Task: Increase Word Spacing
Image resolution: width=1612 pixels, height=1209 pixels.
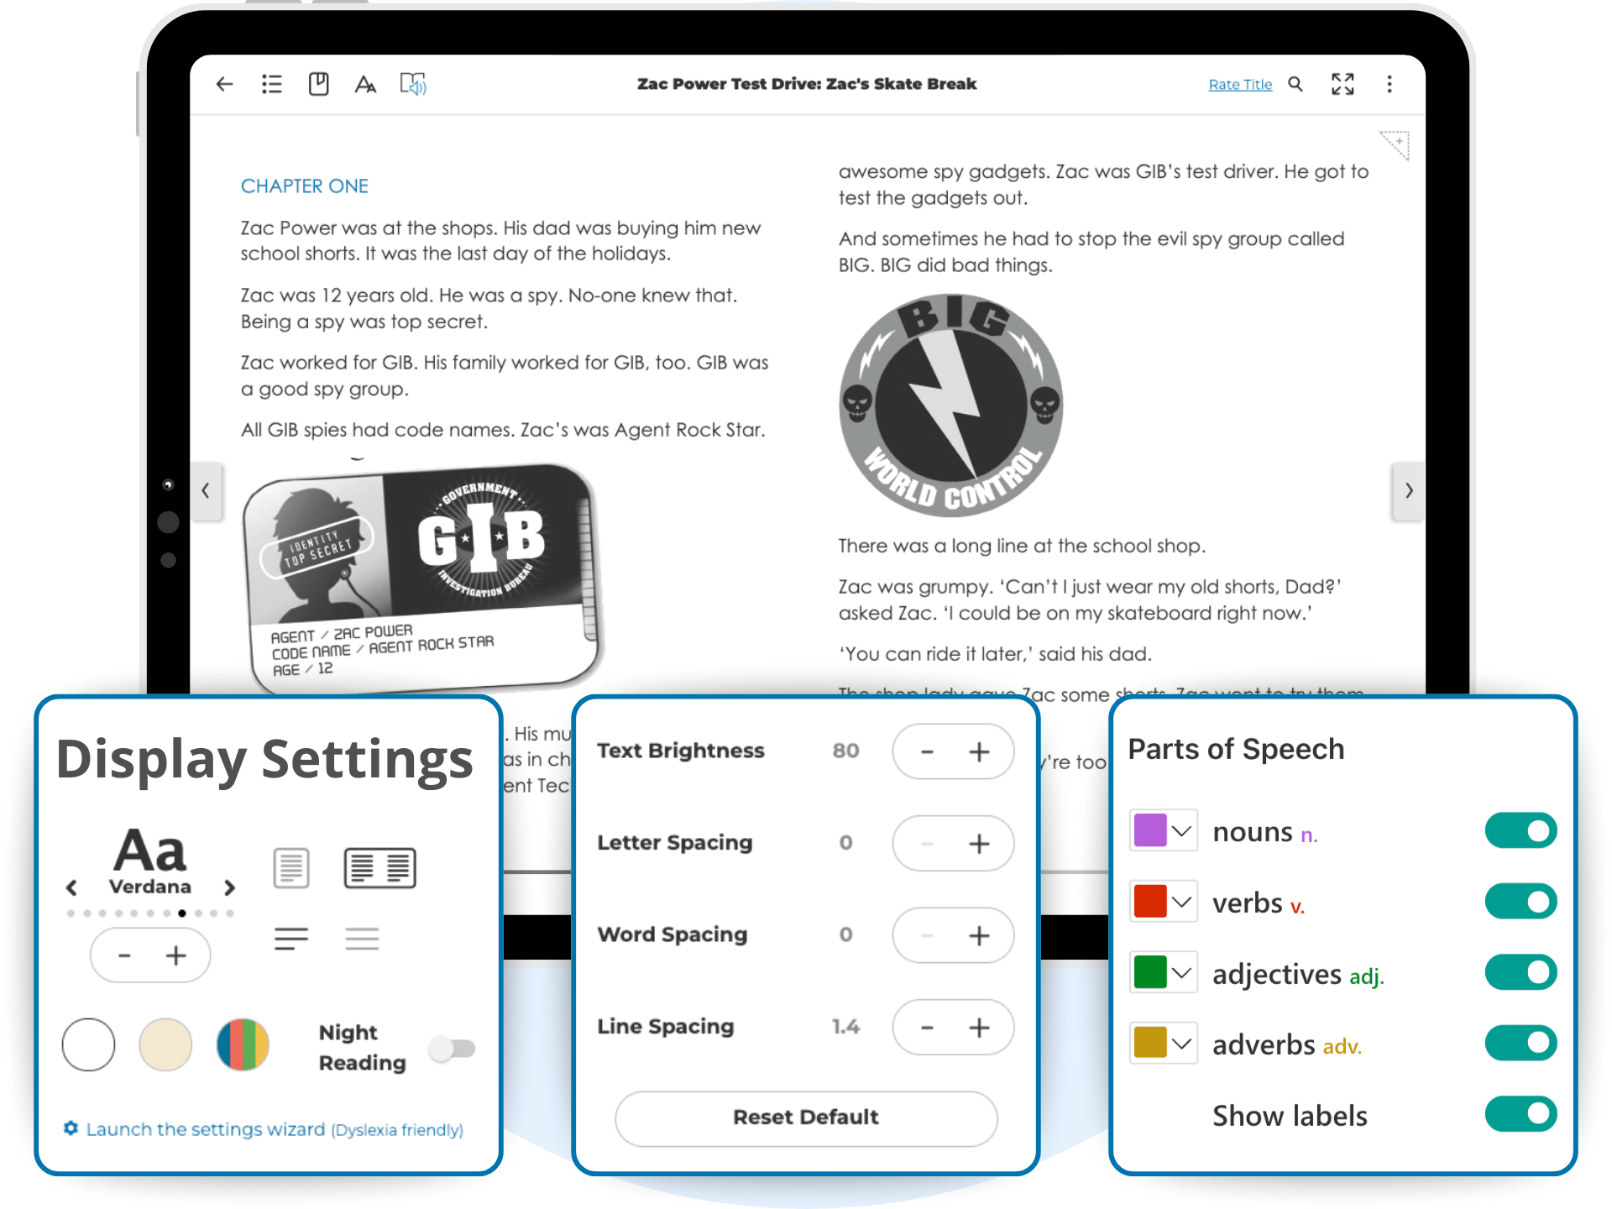Action: [979, 935]
